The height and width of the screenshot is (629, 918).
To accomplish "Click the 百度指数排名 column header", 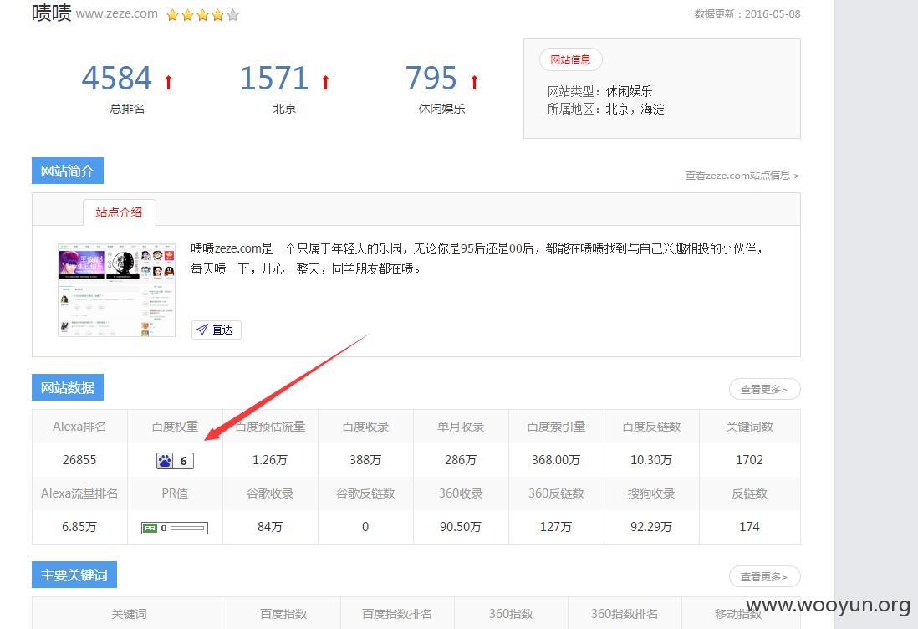I will (x=397, y=614).
